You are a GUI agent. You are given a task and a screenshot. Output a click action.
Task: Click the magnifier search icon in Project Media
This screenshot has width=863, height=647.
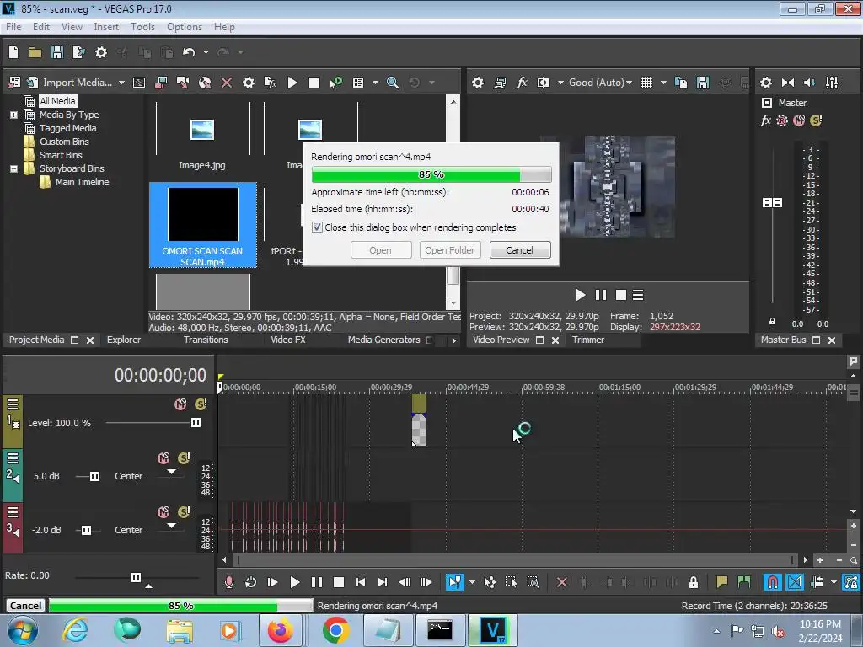tap(393, 83)
